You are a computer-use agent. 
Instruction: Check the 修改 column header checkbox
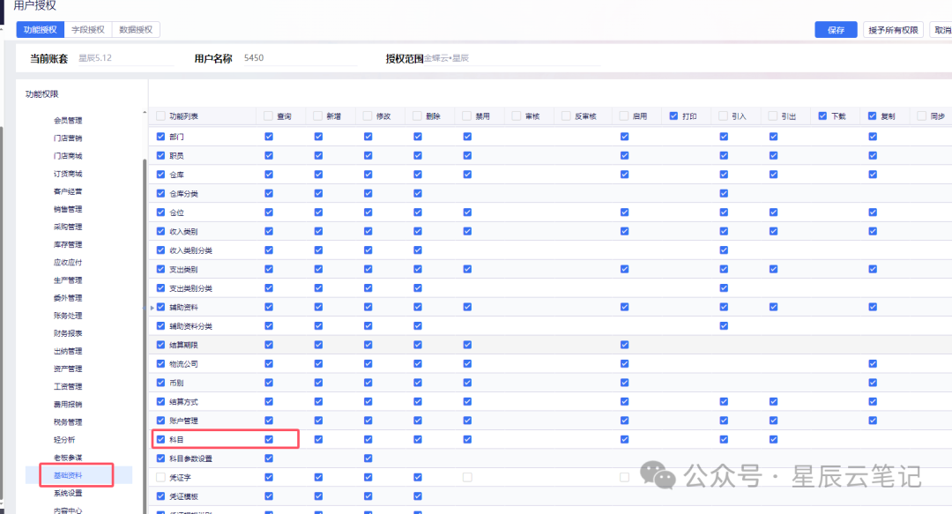coord(368,116)
